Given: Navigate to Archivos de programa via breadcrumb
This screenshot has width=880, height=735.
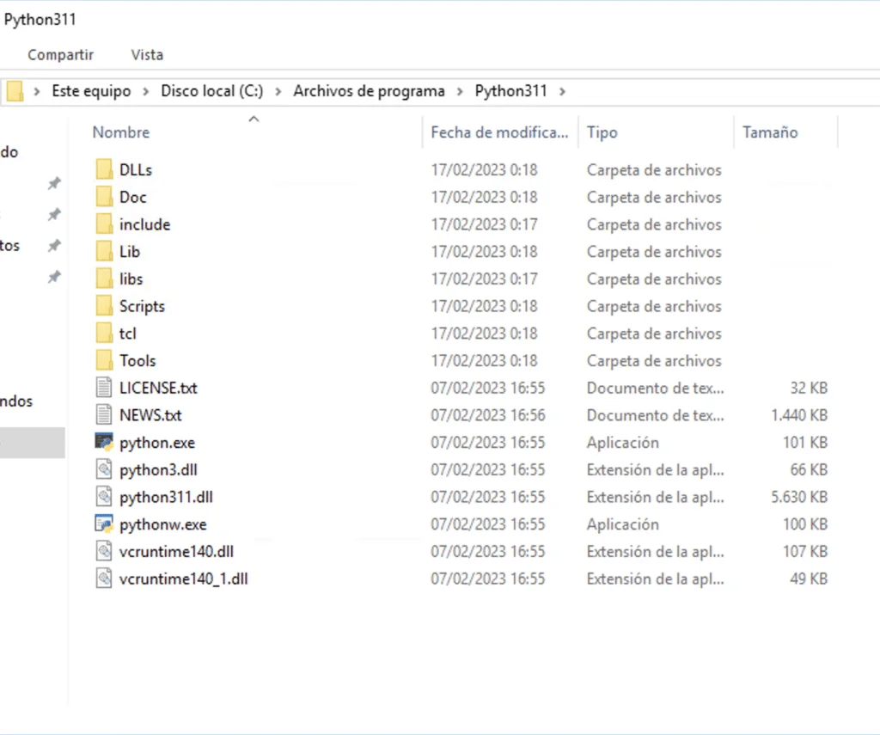Looking at the screenshot, I should coord(369,90).
